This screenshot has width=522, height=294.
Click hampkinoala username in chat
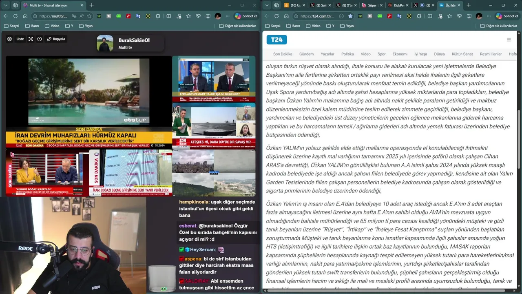194,202
